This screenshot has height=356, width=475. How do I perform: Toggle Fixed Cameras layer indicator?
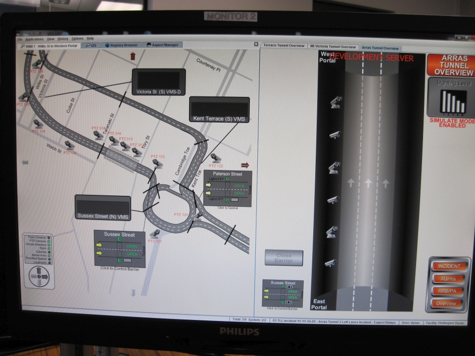[x=49, y=238]
